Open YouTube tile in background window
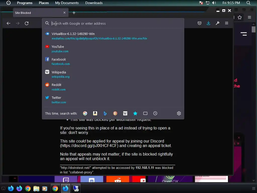Image resolution: width=257 pixels, height=193 pixels. click(139, 179)
